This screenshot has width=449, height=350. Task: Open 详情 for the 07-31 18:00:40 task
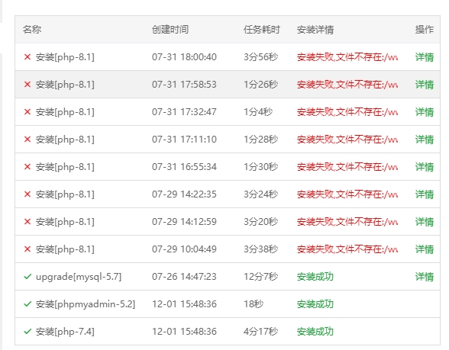425,57
